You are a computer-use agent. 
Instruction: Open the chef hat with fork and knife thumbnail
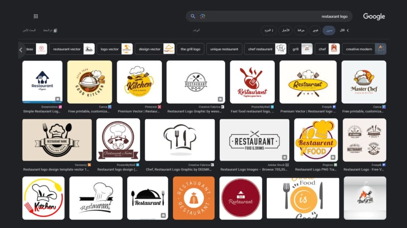tap(180, 140)
